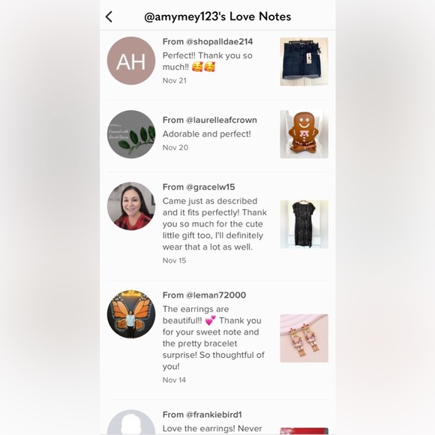Screen dimensions: 435x435
Task: Select the "The earrings are beautiful" note
Action: pyautogui.click(x=214, y=337)
